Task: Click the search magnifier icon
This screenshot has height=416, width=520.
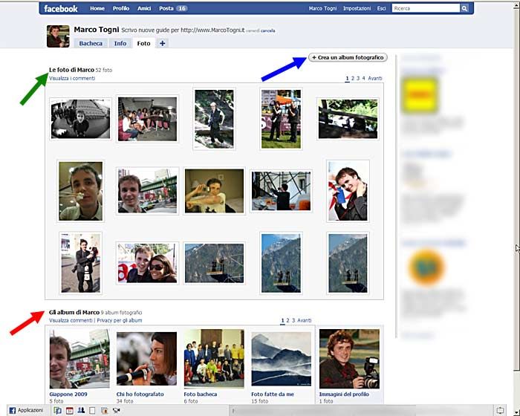Action: [464, 8]
